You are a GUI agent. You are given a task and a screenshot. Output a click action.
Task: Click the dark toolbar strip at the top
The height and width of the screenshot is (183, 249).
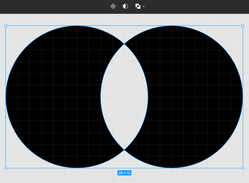click(x=51, y=6)
